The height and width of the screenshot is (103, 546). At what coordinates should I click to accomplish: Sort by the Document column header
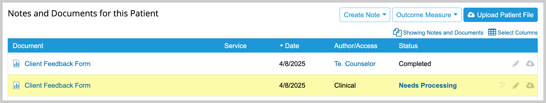pyautogui.click(x=28, y=46)
